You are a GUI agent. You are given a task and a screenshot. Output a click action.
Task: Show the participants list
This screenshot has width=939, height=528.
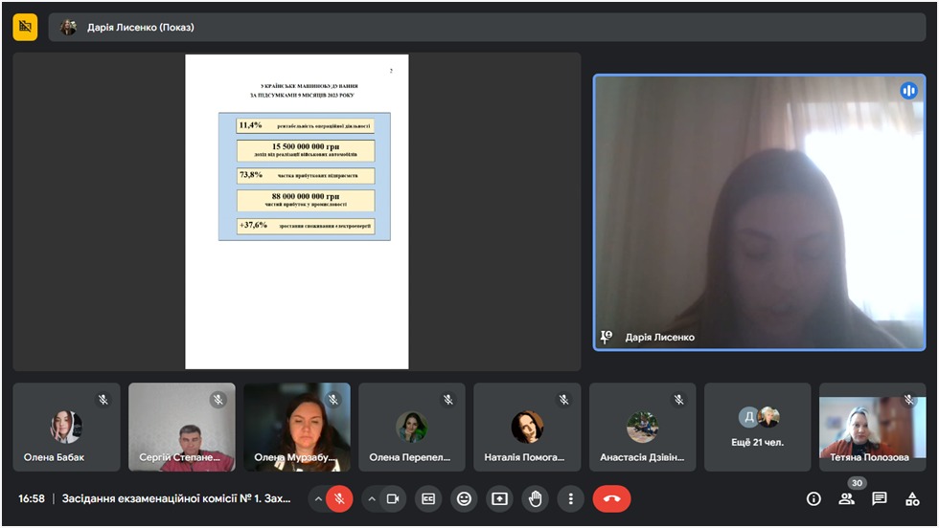coord(846,498)
